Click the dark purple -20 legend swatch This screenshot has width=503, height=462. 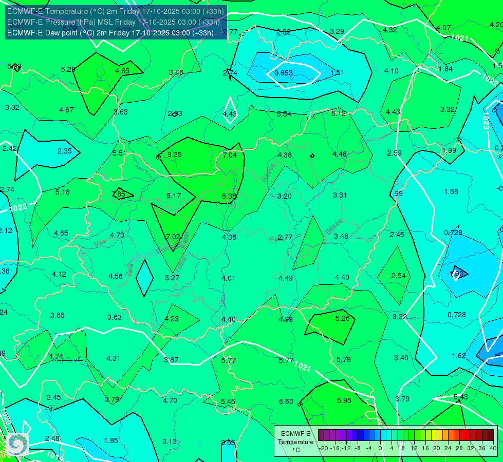[x=321, y=435]
